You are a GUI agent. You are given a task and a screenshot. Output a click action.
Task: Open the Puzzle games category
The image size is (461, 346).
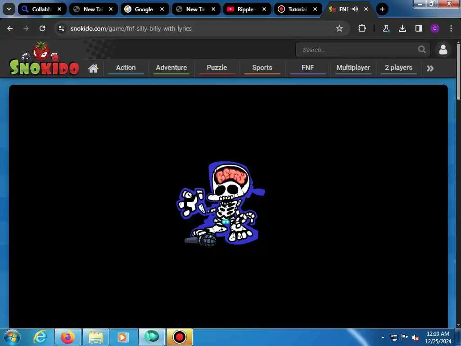tap(217, 68)
